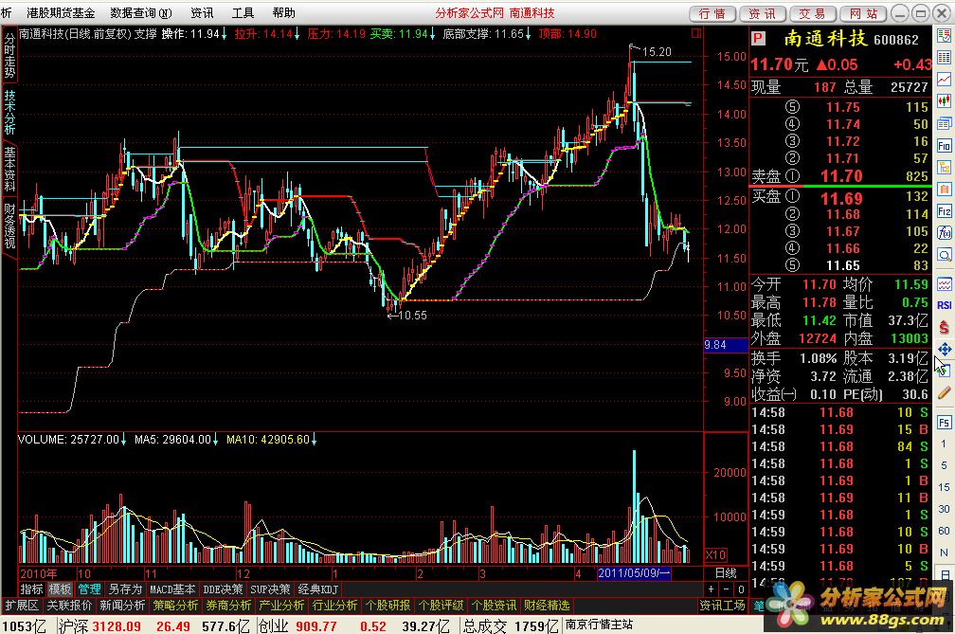Open the wavy-line indicator chart icon
This screenshot has width=955, height=634.
pyautogui.click(x=944, y=283)
